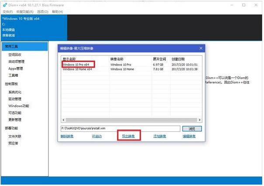The width and height of the screenshot is (264, 186).
Task: Open the 帮助(H) menu
Action: (58, 12)
